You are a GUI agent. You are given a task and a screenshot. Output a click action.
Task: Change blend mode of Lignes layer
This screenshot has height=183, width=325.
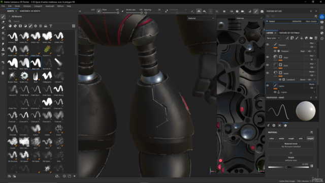point(312,84)
